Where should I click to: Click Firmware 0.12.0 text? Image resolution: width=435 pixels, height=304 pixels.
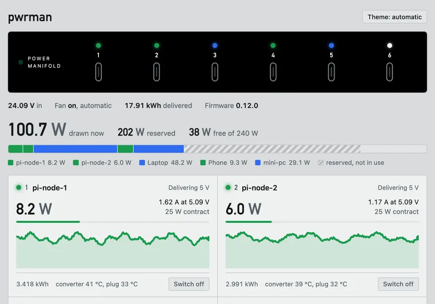point(231,106)
